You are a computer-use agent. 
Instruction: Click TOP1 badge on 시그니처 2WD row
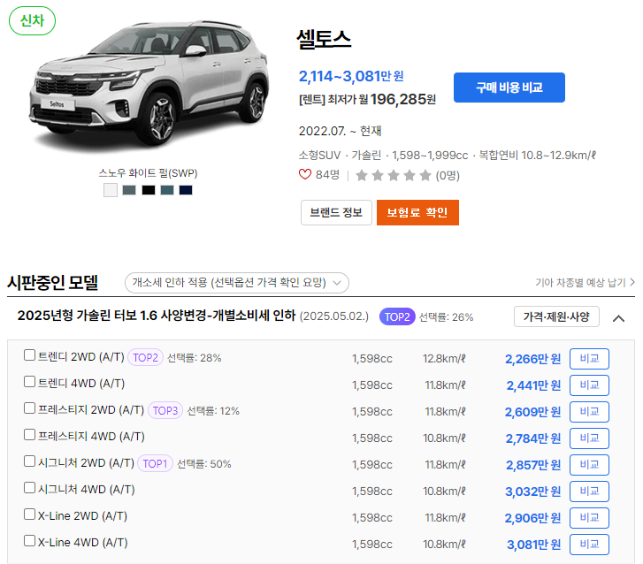tap(155, 463)
